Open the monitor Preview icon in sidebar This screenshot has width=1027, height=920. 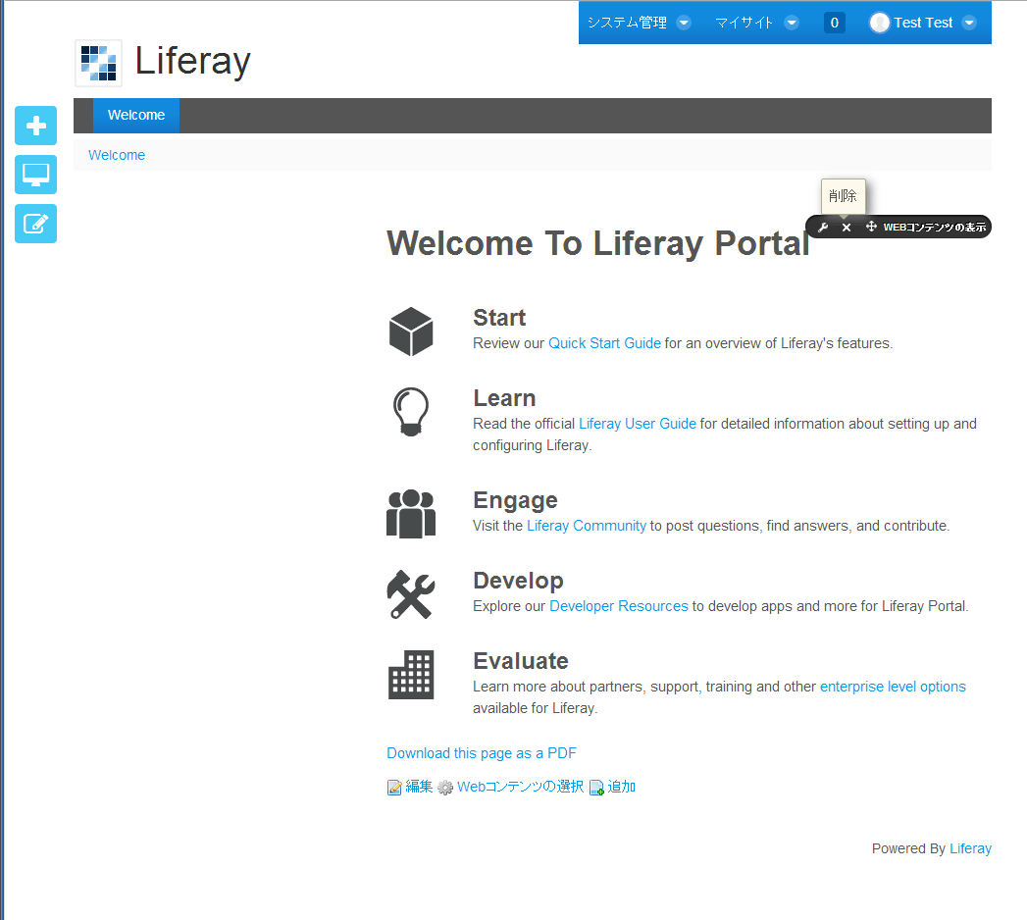(x=35, y=175)
